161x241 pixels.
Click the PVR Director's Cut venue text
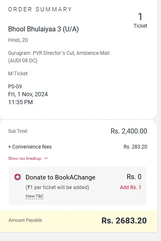pyautogui.click(x=59, y=57)
